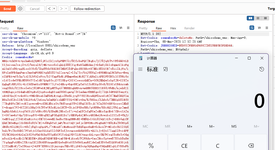
Task: Maximize the Calculator window
Action: coord(249,58)
